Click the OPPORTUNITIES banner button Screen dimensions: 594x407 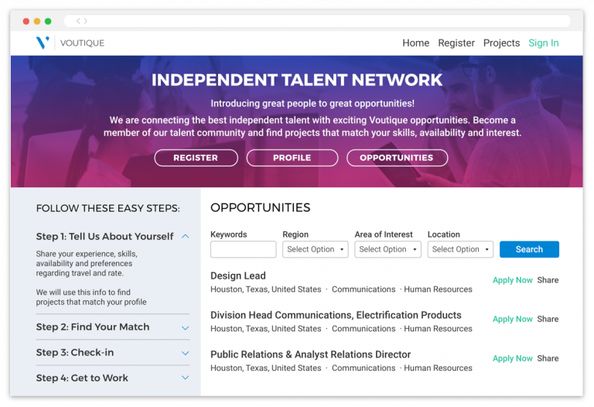coord(396,158)
